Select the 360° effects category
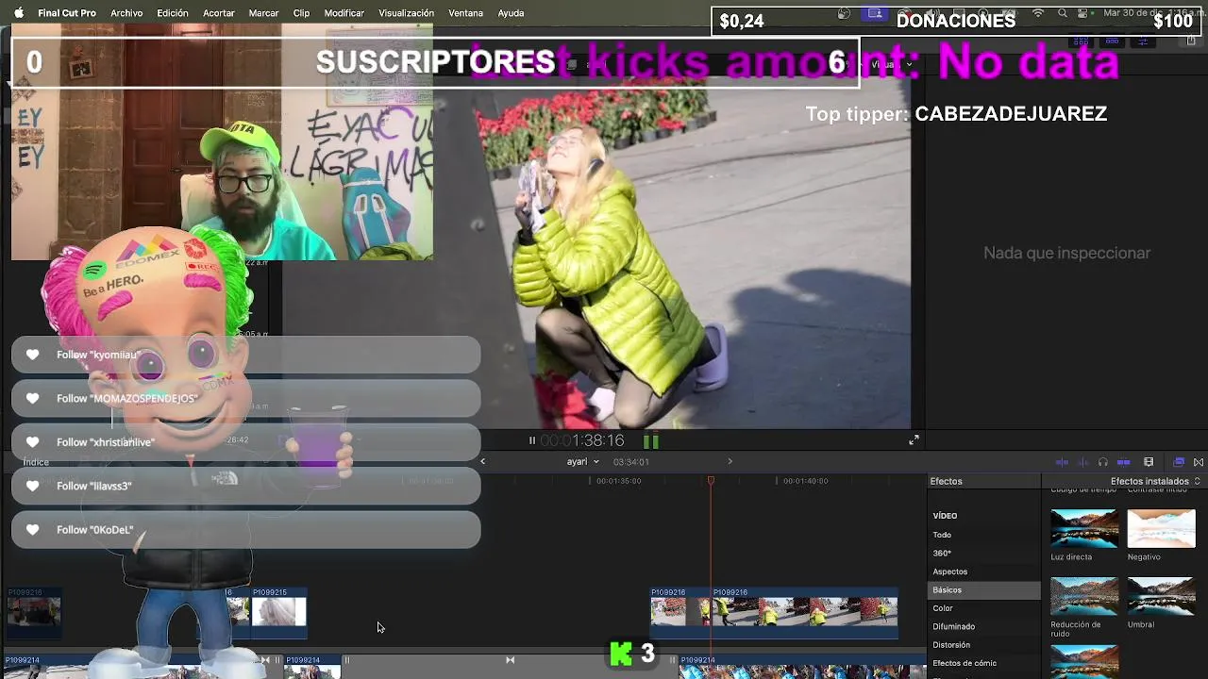This screenshot has width=1208, height=679. coord(942,553)
